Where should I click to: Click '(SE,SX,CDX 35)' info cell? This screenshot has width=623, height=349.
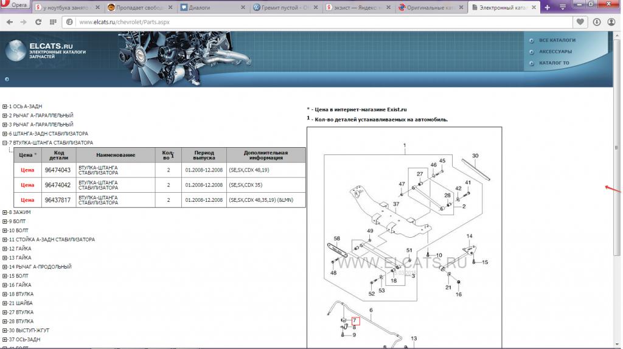click(x=266, y=185)
